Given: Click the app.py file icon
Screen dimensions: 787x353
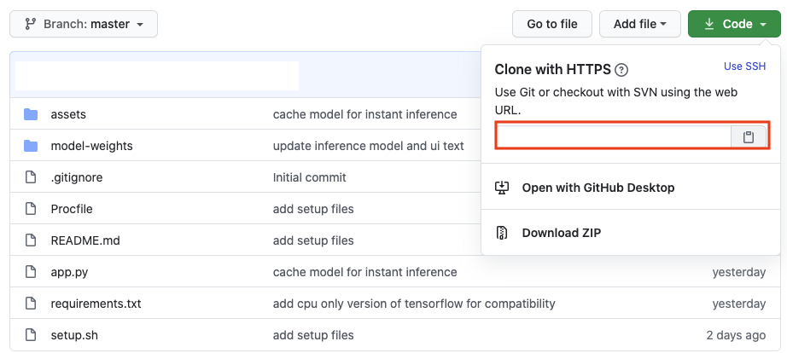Looking at the screenshot, I should click(x=31, y=272).
